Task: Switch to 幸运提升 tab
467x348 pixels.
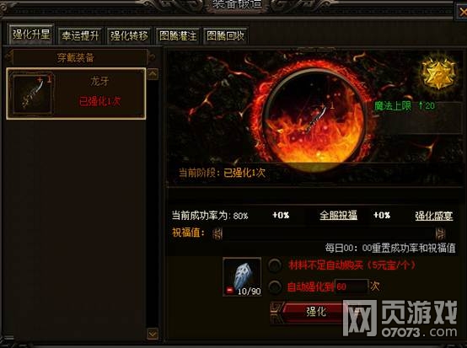Action: 80,35
